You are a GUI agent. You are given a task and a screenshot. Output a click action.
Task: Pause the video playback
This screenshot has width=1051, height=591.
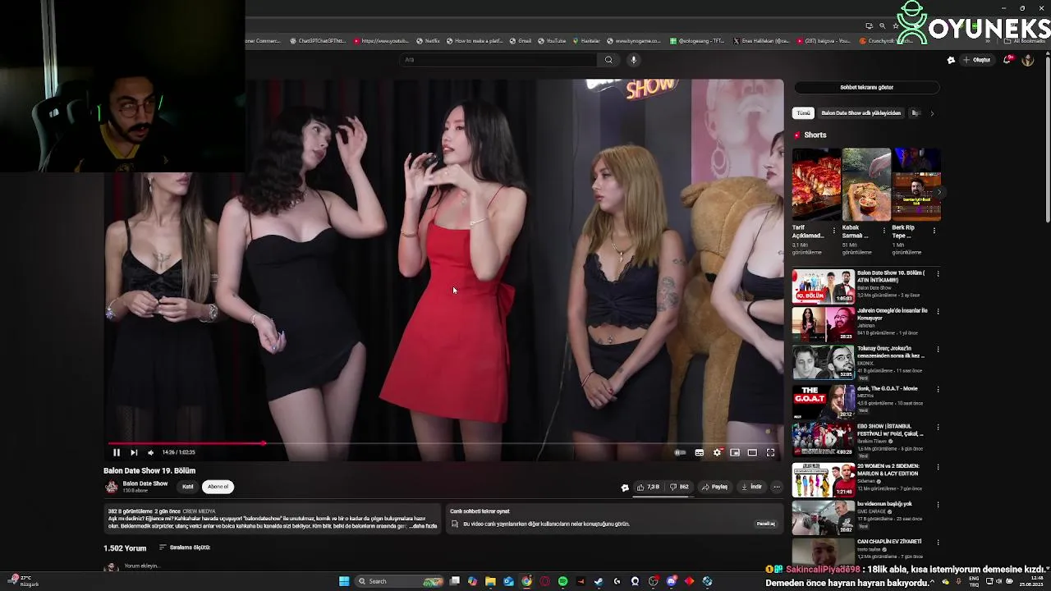(x=117, y=452)
